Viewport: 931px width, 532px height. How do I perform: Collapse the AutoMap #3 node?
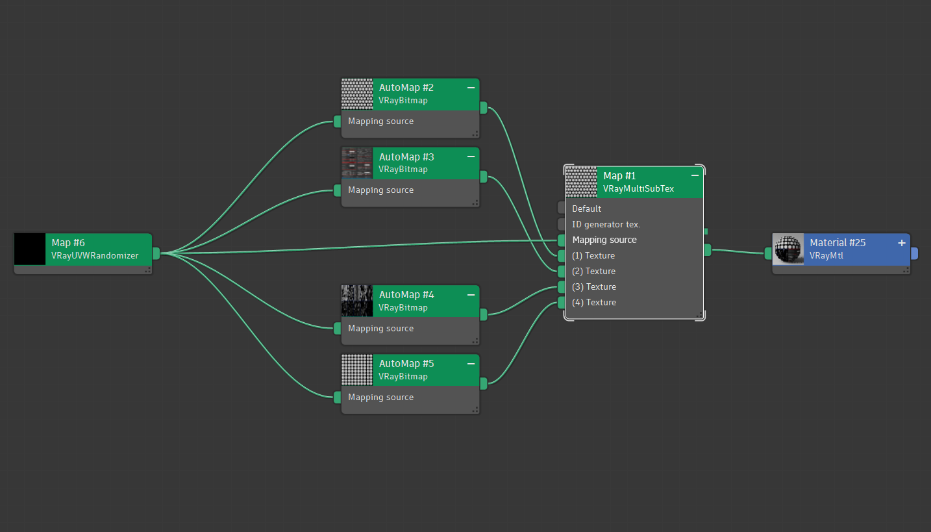point(471,157)
